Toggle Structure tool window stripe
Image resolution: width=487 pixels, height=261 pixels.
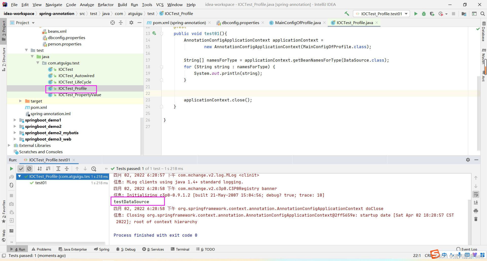click(4, 59)
